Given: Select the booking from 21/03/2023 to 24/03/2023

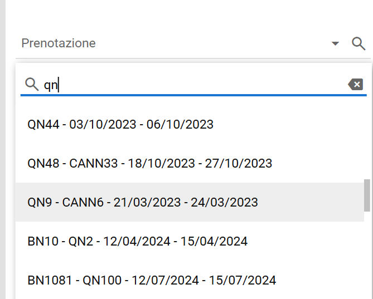Looking at the screenshot, I should click(x=190, y=202).
